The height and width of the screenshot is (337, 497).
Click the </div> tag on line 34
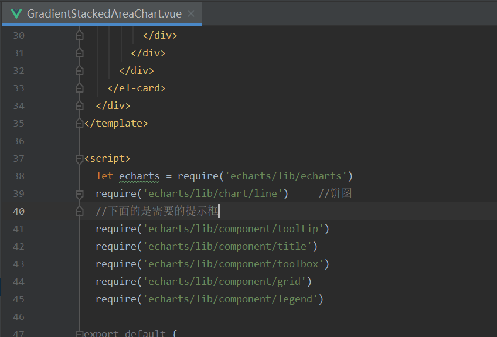pos(113,105)
